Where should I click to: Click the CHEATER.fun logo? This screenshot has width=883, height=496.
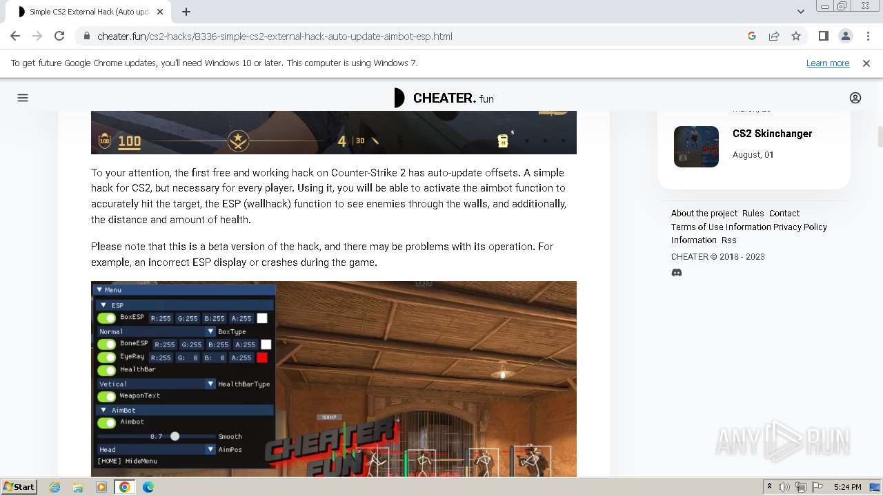point(444,98)
